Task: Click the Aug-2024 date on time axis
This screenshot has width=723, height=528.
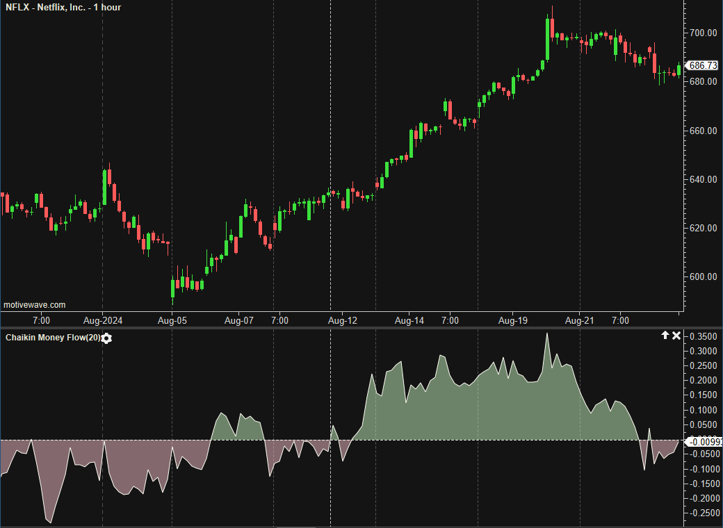Action: [x=103, y=321]
